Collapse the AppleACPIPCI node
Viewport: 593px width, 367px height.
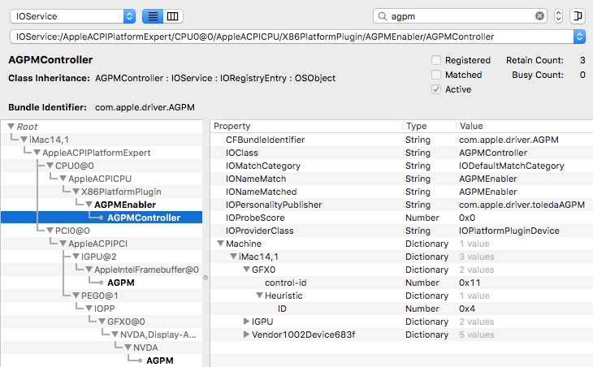(63, 244)
